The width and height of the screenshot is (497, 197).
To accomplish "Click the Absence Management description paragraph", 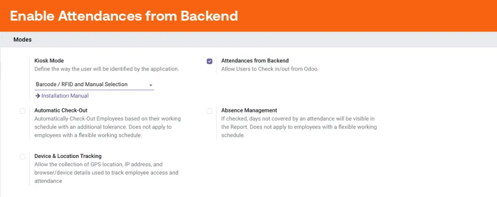I will [x=299, y=127].
